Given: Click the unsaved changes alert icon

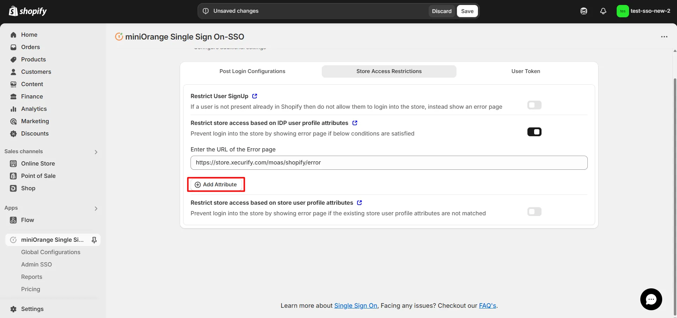Looking at the screenshot, I should [x=206, y=11].
